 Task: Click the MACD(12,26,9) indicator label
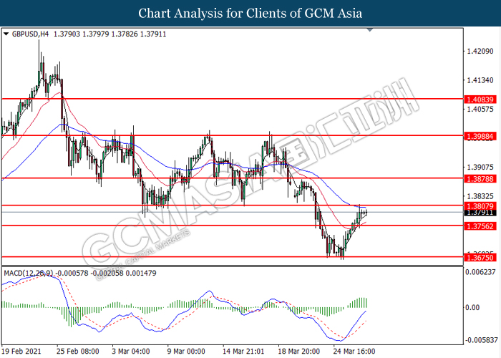pyautogui.click(x=29, y=274)
